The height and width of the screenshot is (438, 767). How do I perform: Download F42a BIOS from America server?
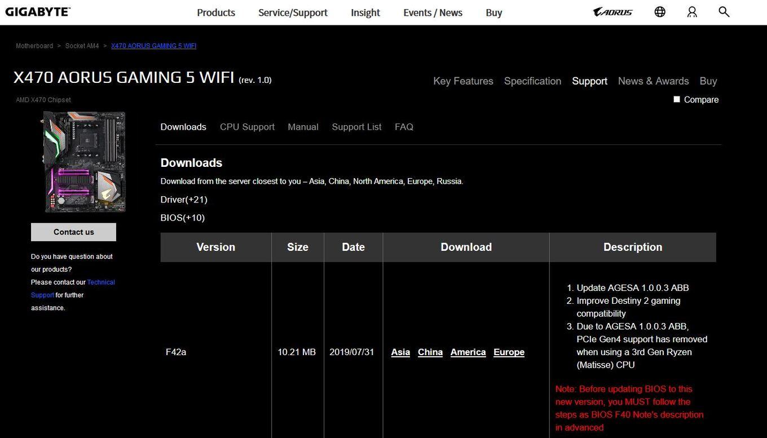pos(468,352)
